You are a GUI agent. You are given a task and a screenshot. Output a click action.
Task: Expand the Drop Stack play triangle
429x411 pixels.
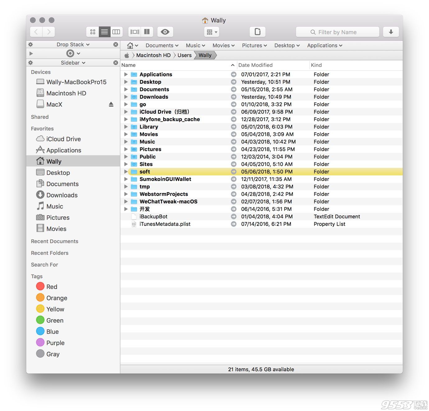31,53
